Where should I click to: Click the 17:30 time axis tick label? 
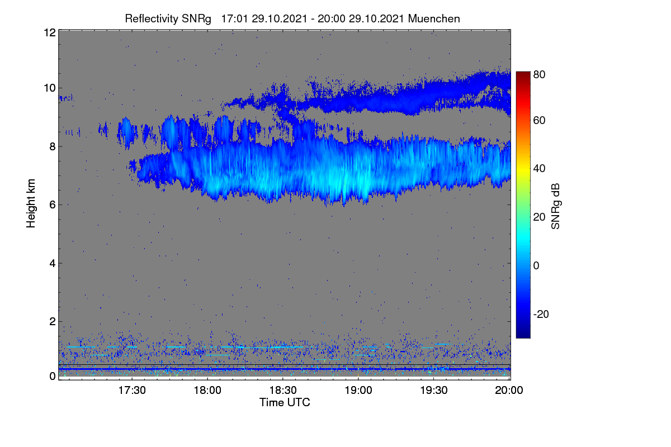tap(133, 391)
